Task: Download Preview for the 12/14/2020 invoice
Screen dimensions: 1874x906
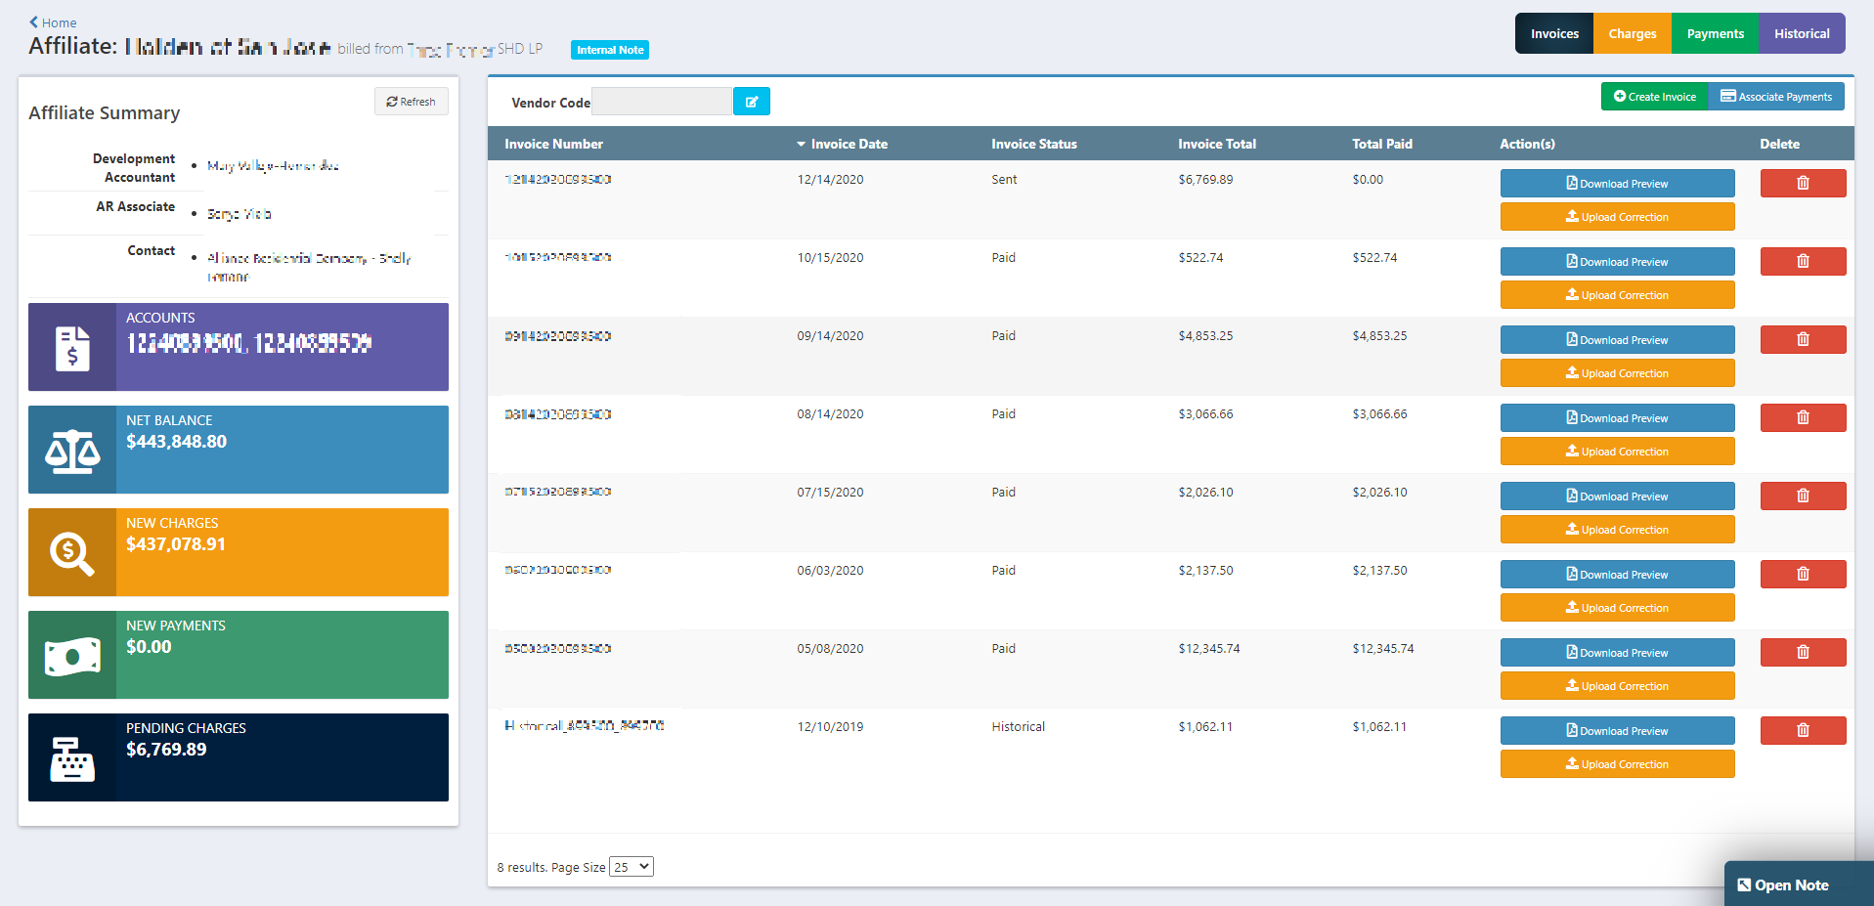Action: [1617, 183]
